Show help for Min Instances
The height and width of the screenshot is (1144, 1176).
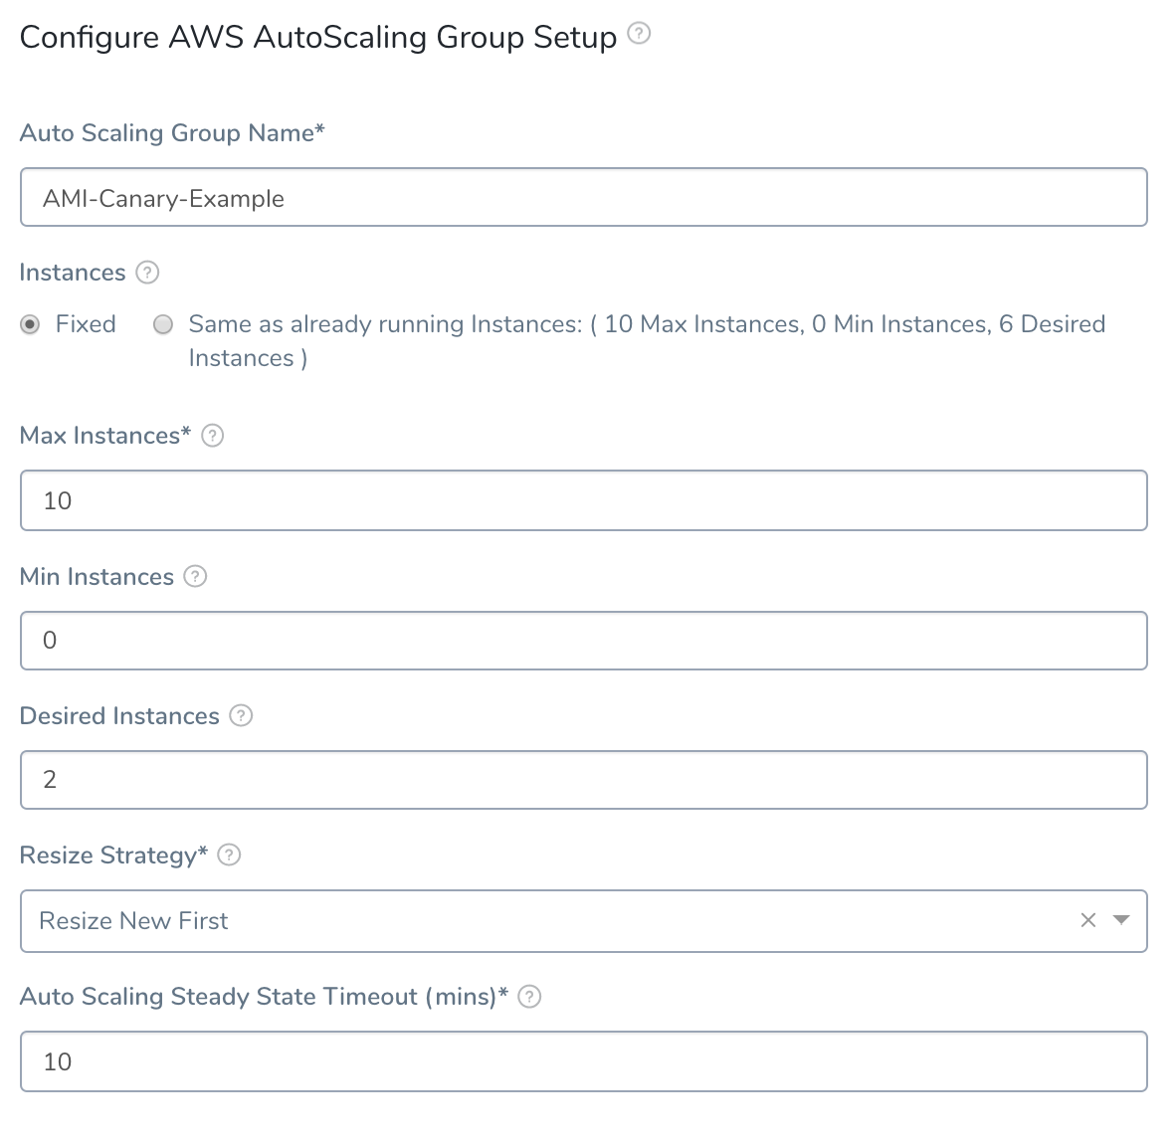pos(195,577)
